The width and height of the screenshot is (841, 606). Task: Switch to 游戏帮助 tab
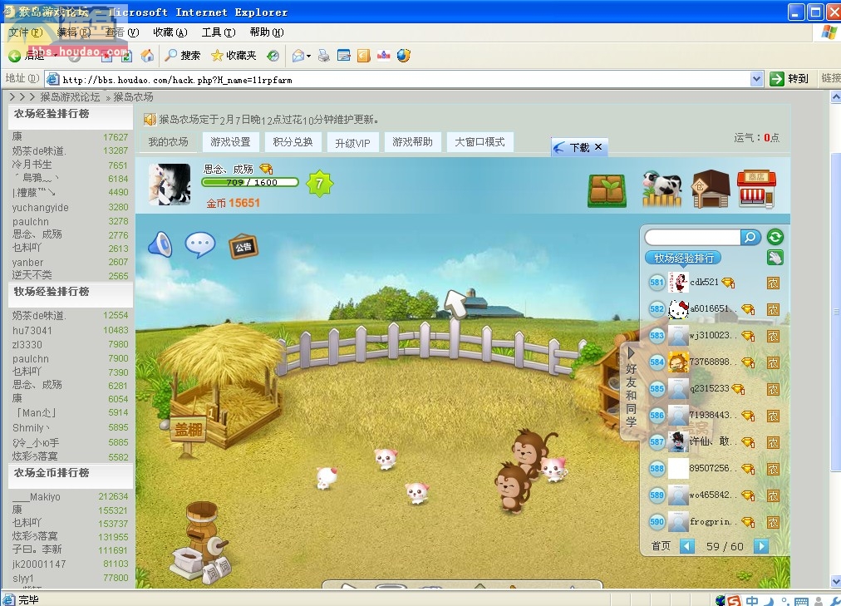tap(412, 142)
